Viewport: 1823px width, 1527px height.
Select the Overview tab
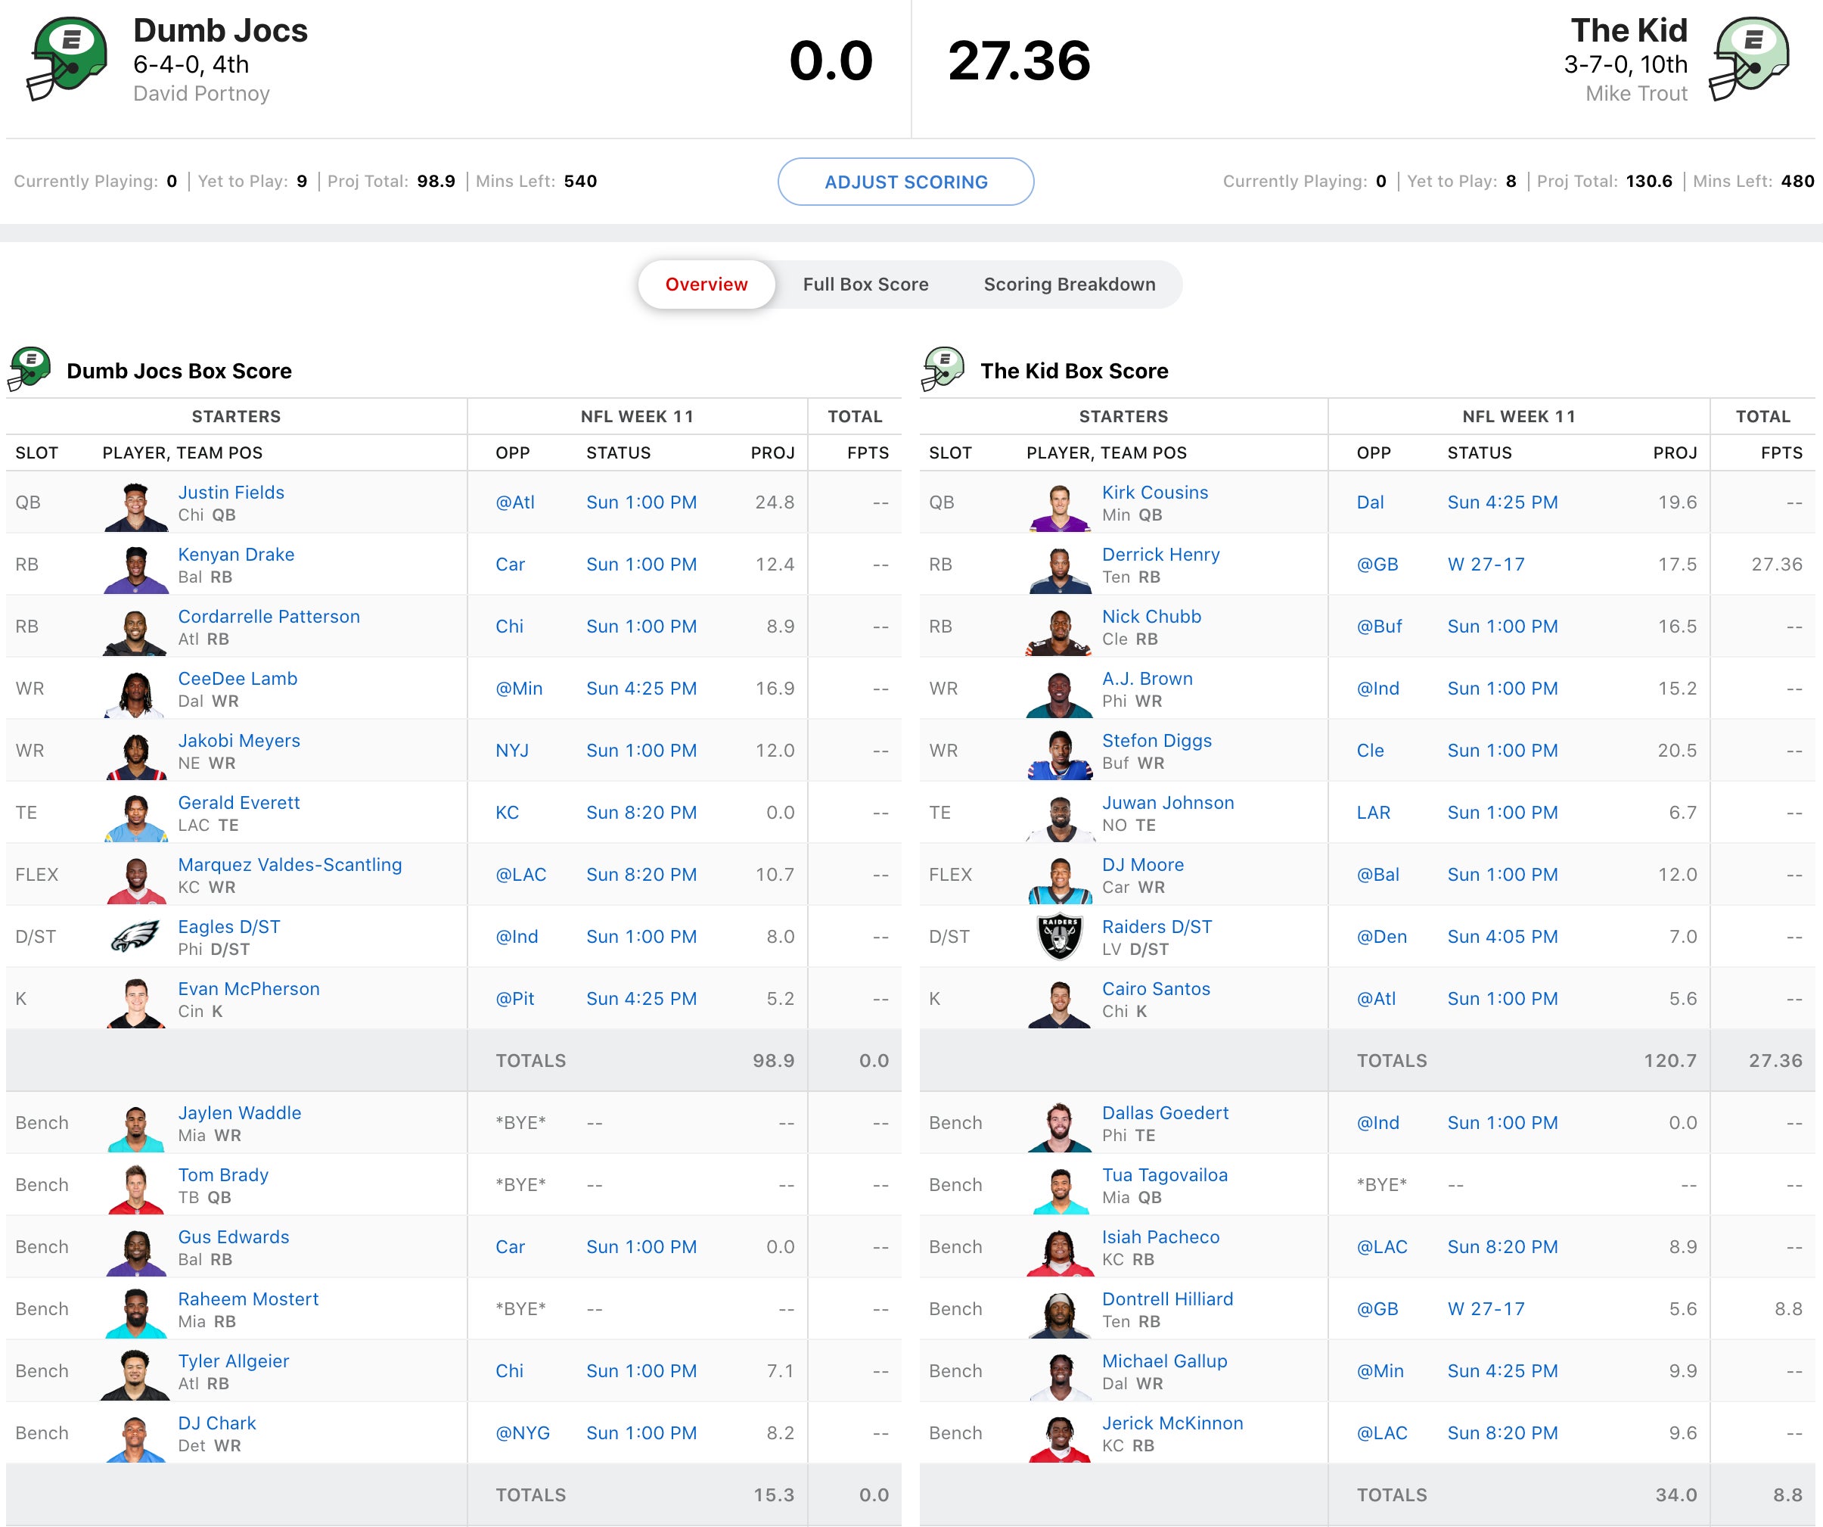pos(706,284)
